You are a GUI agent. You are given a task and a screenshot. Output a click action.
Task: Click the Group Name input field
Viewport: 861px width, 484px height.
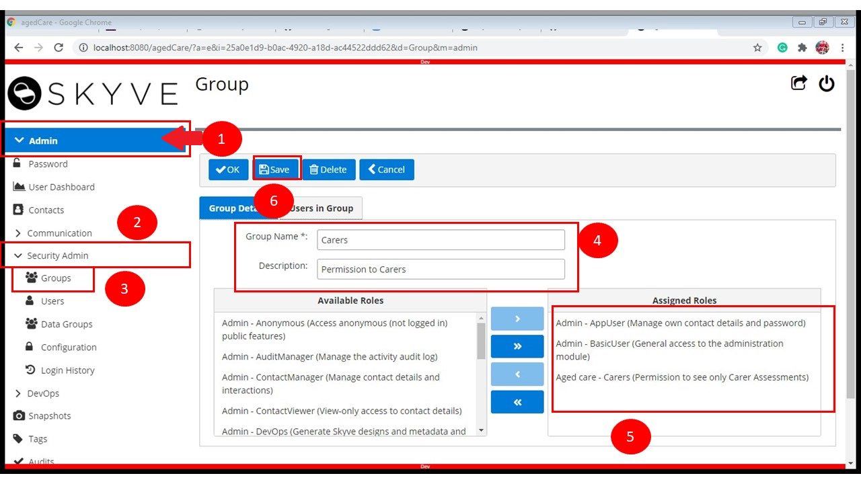[441, 239]
